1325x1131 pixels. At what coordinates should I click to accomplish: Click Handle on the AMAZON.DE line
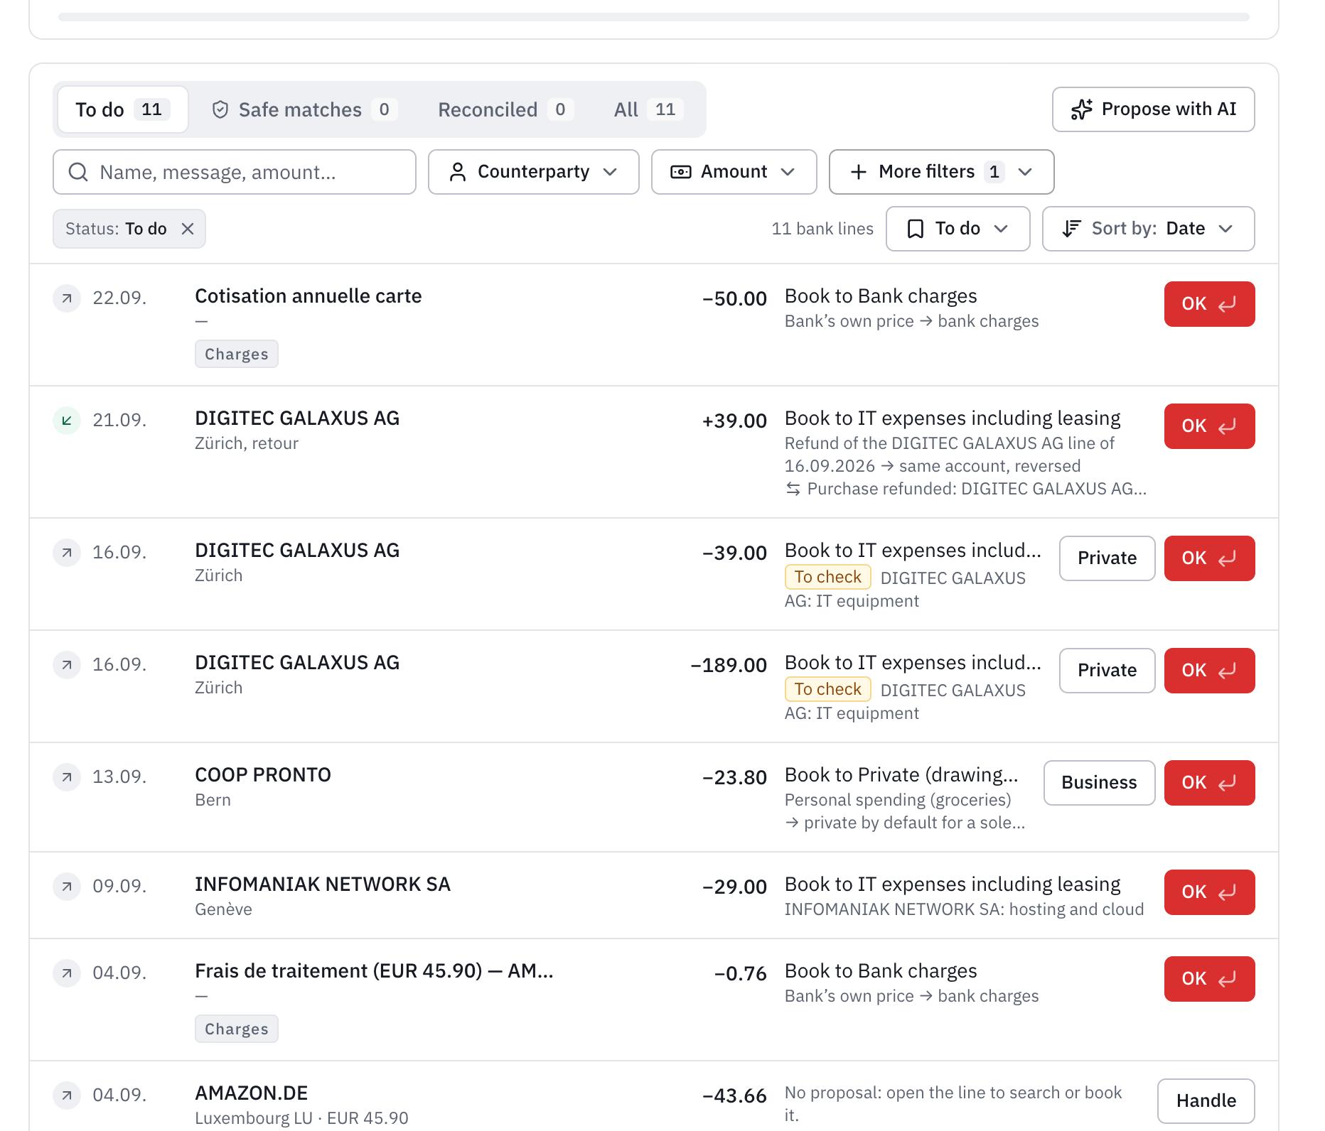[x=1206, y=1101]
